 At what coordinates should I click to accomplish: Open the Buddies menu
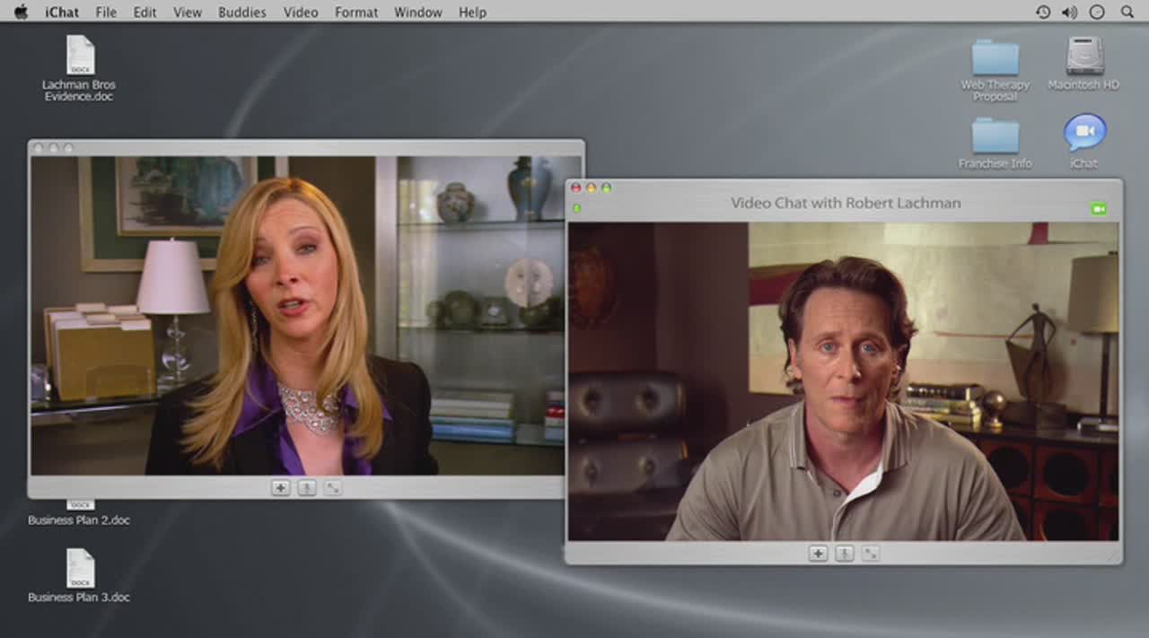tap(241, 13)
